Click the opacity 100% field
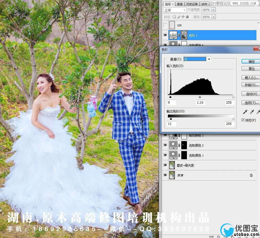The height and width of the screenshot is (238, 260). tap(206, 10)
